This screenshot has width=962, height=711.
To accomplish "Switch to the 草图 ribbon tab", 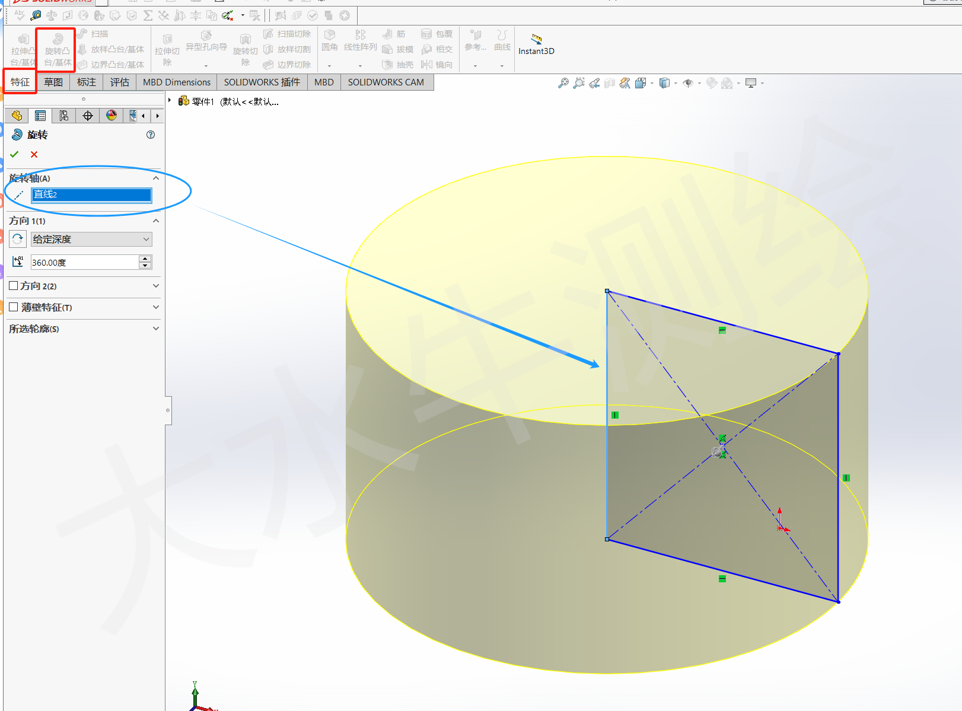I will click(52, 82).
